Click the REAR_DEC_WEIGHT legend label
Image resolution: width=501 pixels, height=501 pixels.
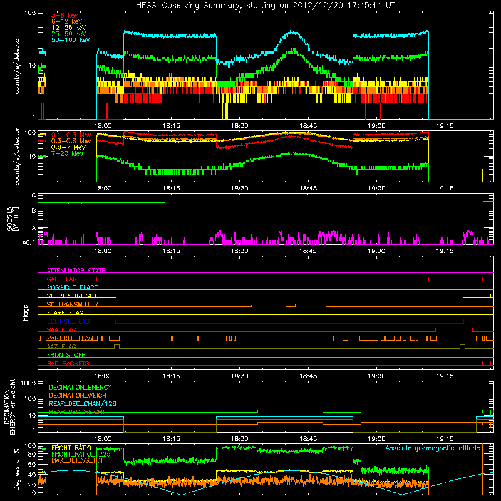click(x=77, y=412)
